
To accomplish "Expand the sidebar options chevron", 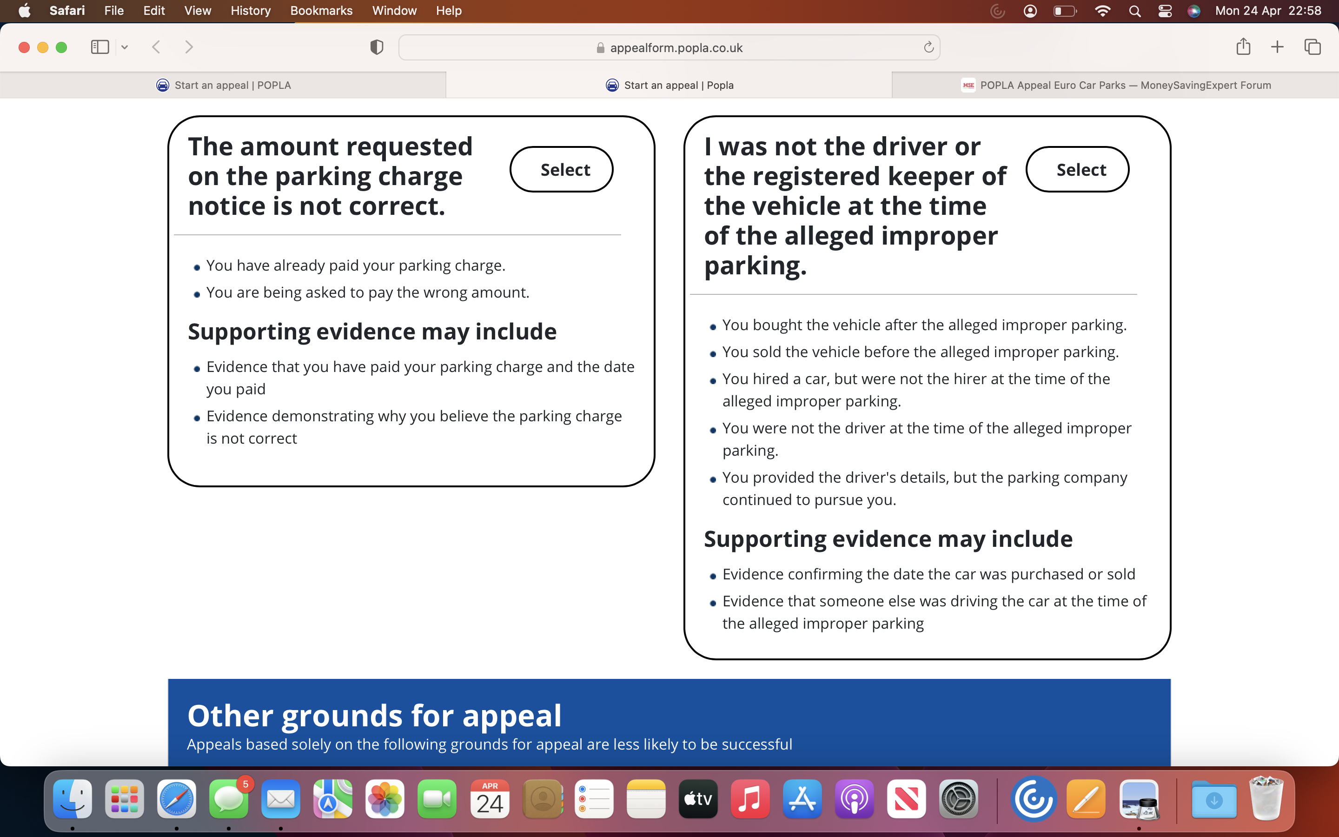I will point(125,47).
